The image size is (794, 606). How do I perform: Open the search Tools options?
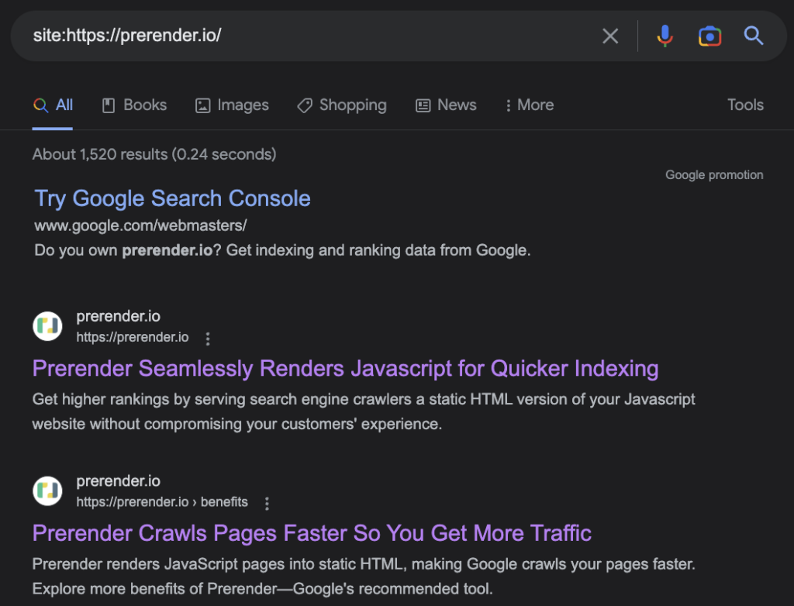745,105
